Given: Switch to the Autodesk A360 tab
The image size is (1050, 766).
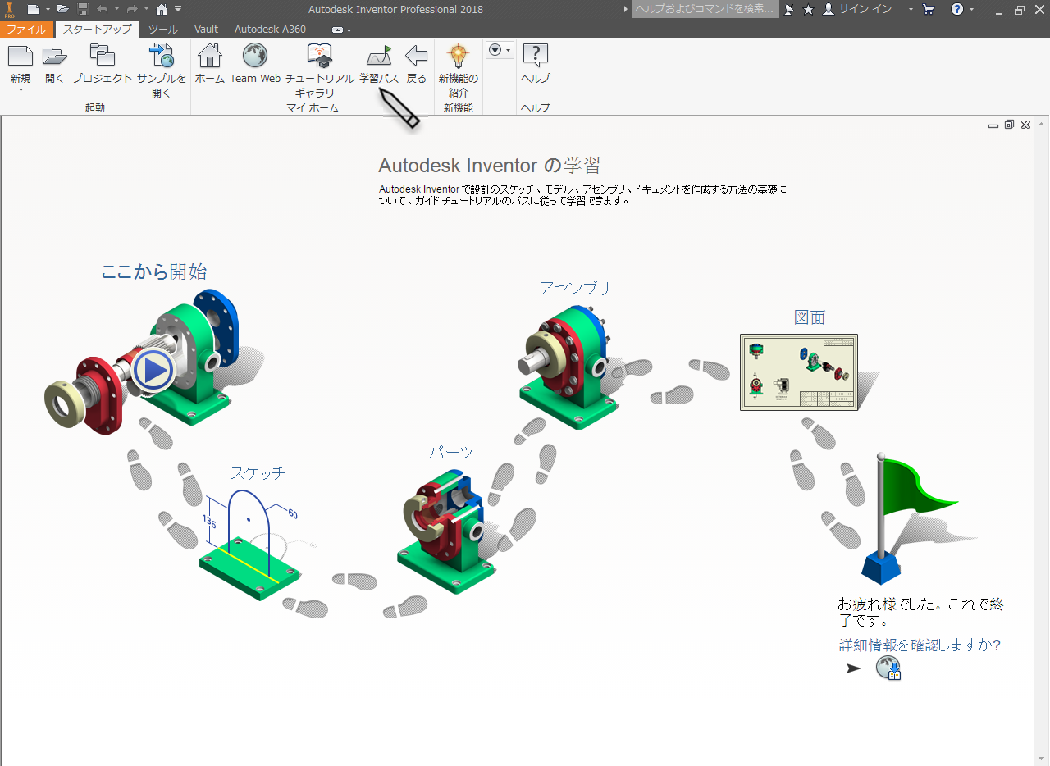Looking at the screenshot, I should tap(271, 30).
